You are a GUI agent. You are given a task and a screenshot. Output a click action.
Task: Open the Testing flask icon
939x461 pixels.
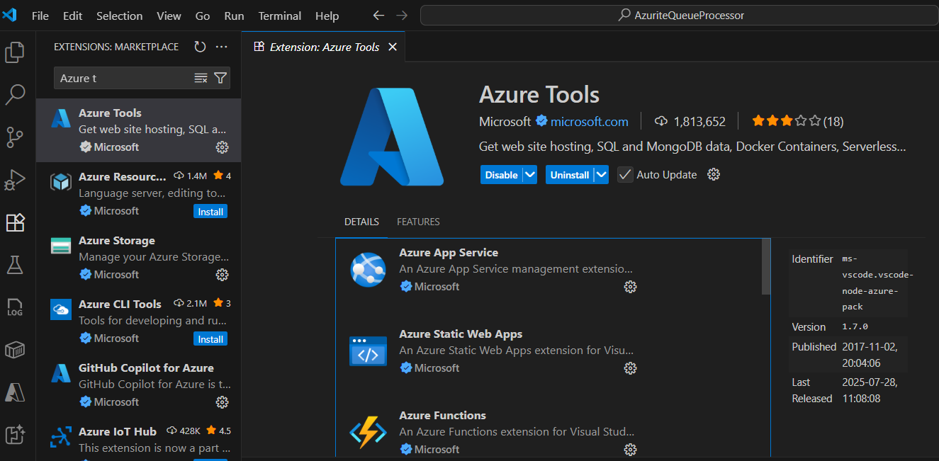(x=15, y=265)
